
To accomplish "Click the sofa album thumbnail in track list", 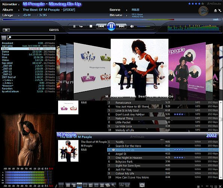I will [x=68, y=108].
